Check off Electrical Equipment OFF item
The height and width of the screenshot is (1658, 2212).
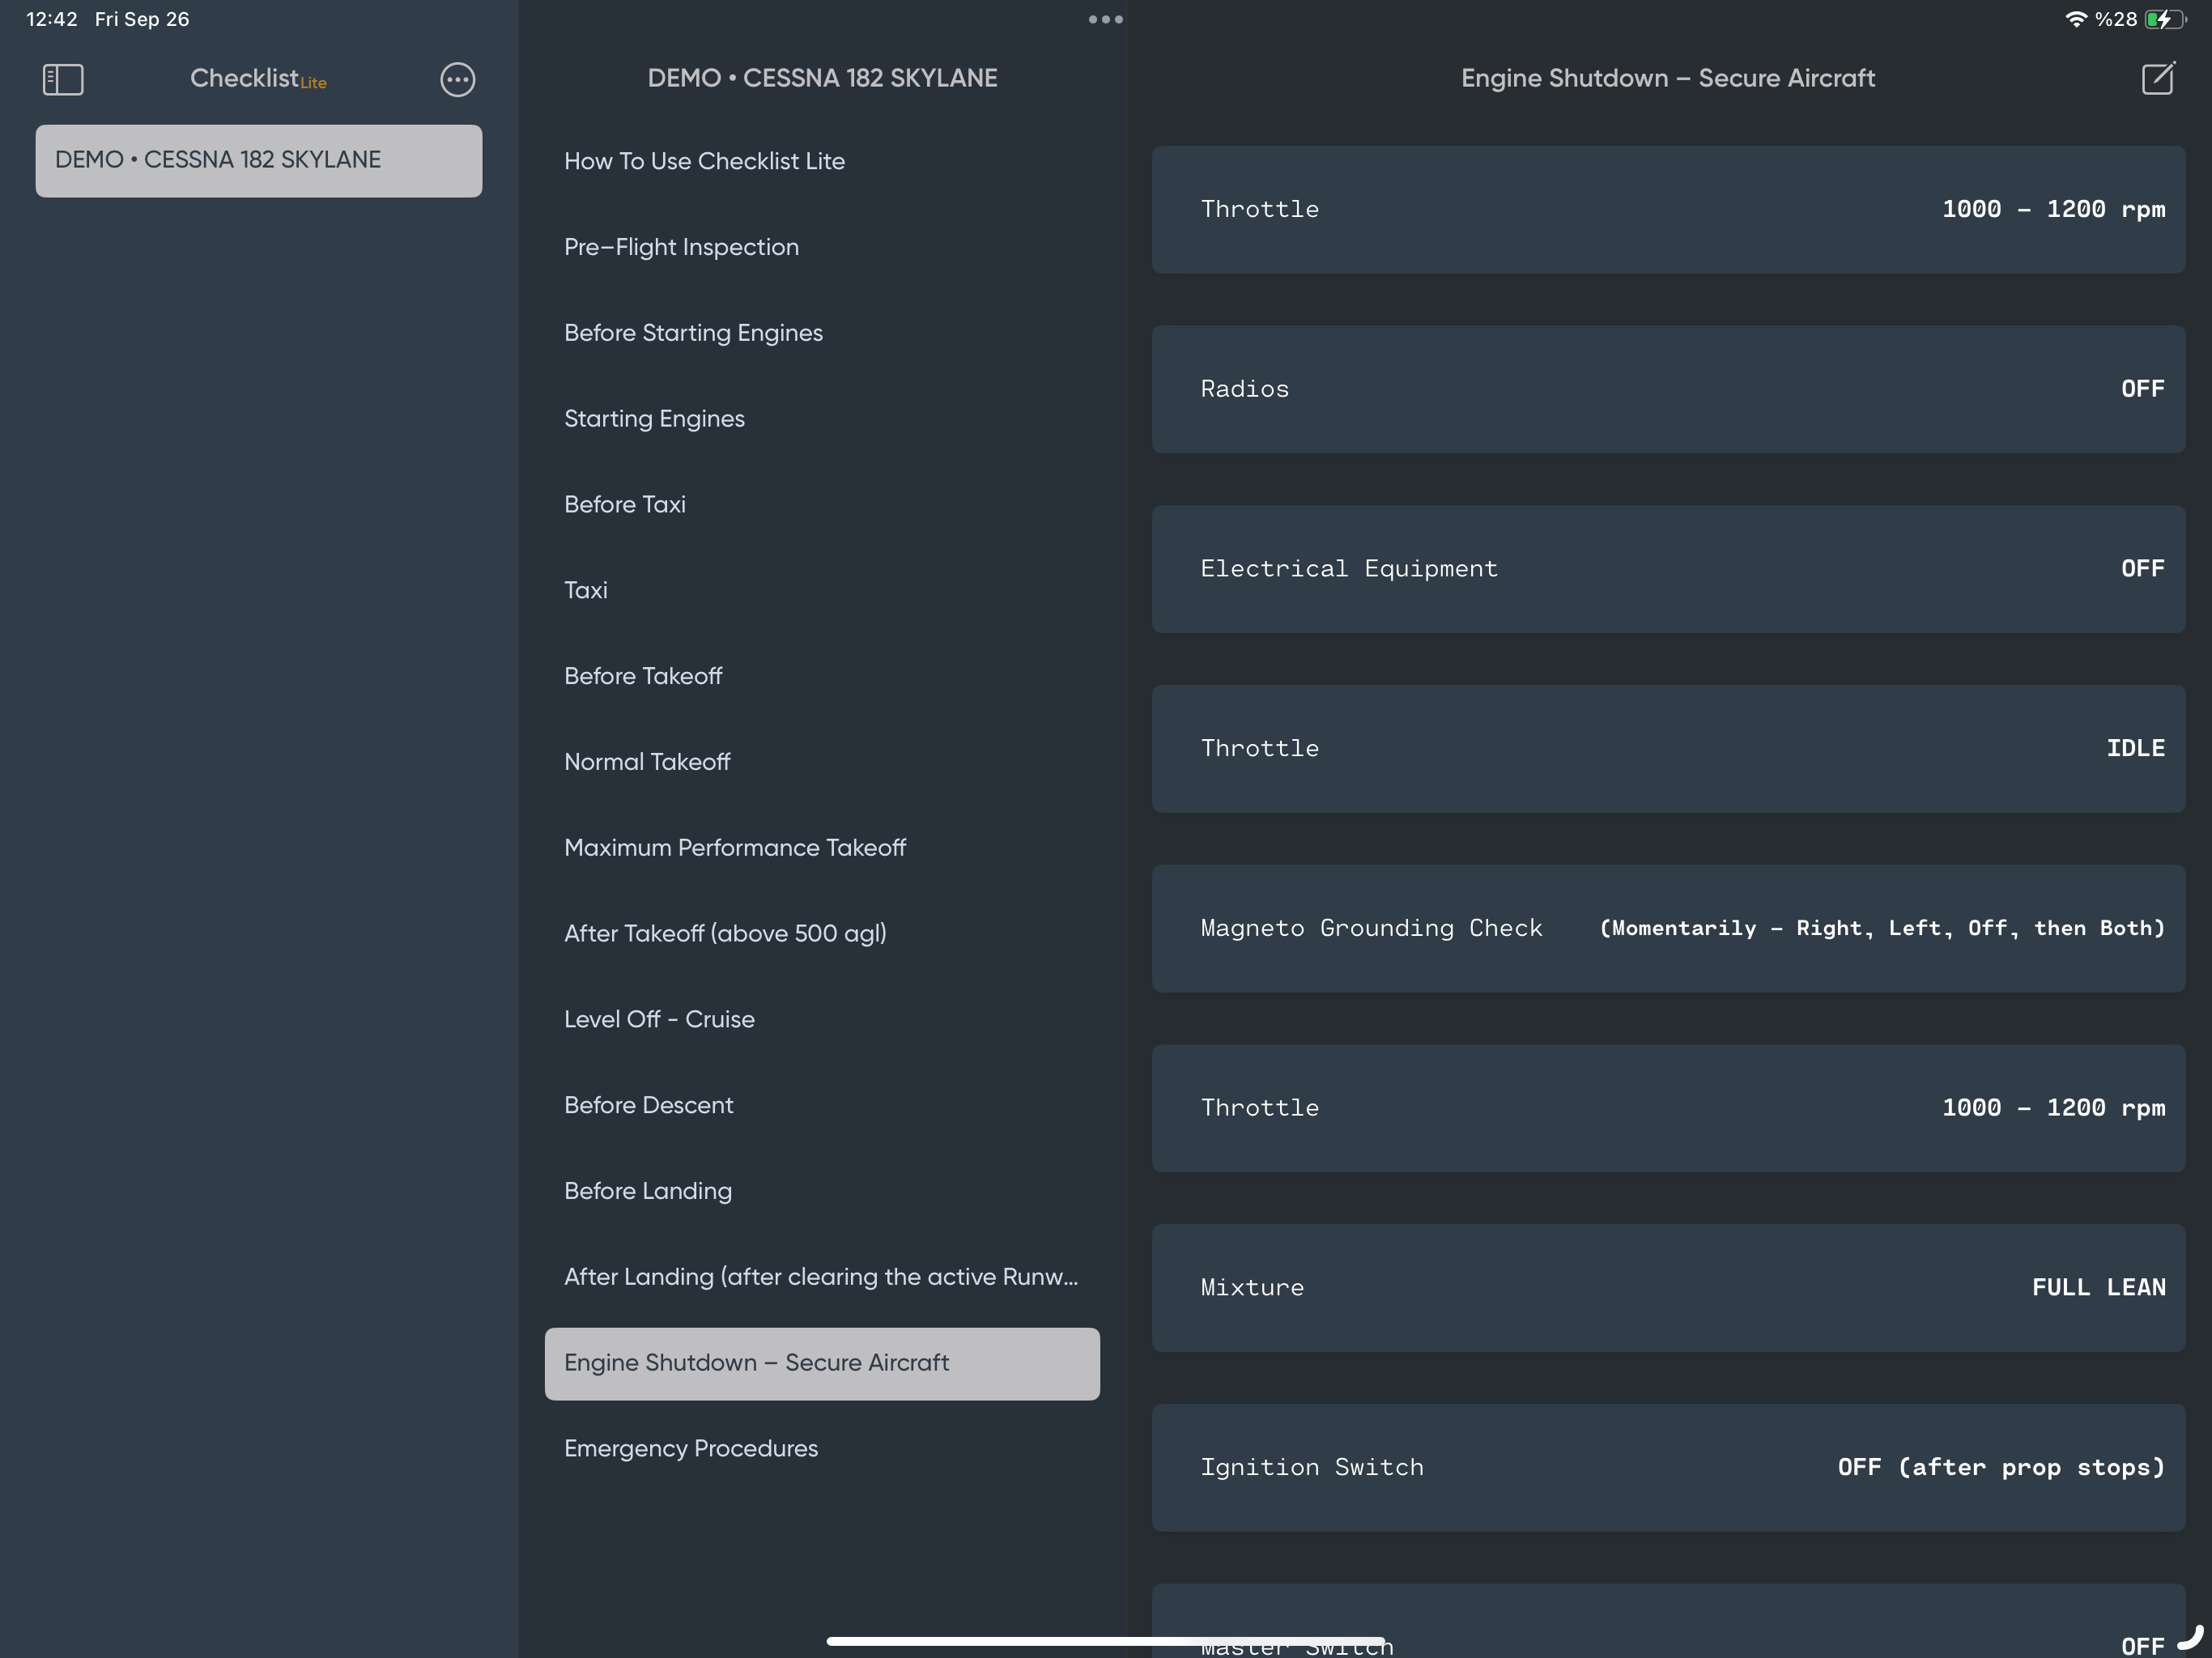[1668, 569]
